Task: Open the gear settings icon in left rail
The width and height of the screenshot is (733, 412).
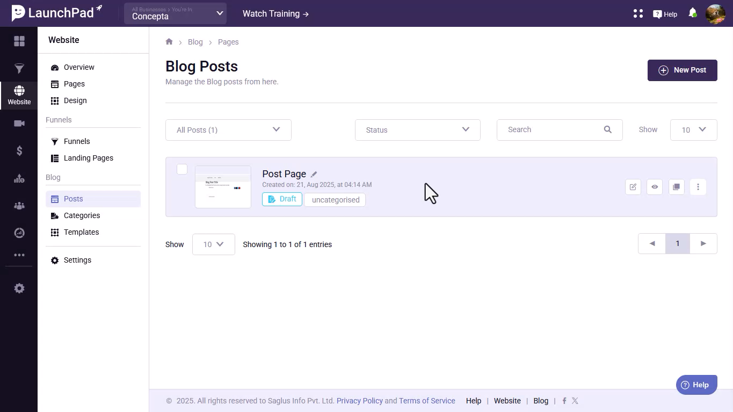Action: [x=19, y=288]
